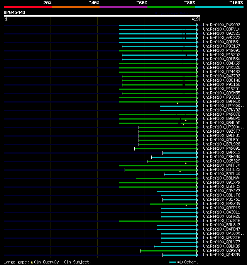This screenshot has width=247, height=265.
Task: Select label UniRef100_C5Z846
Action: coord(222,221)
